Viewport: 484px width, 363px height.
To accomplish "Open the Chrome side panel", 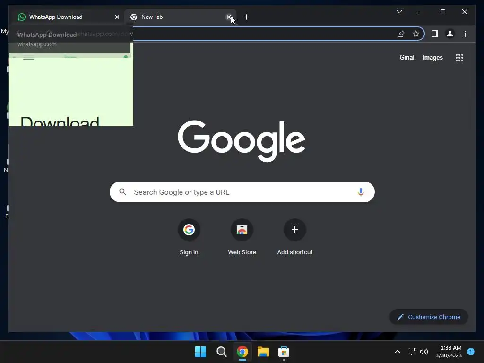I will (x=435, y=34).
